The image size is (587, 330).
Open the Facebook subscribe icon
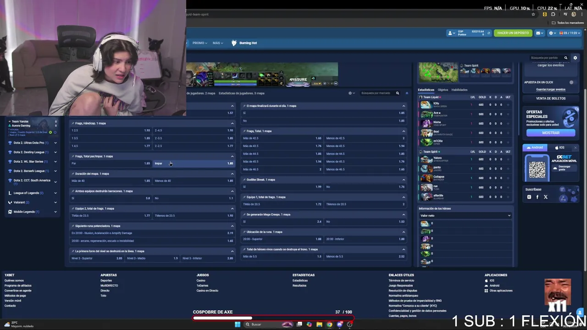click(537, 197)
